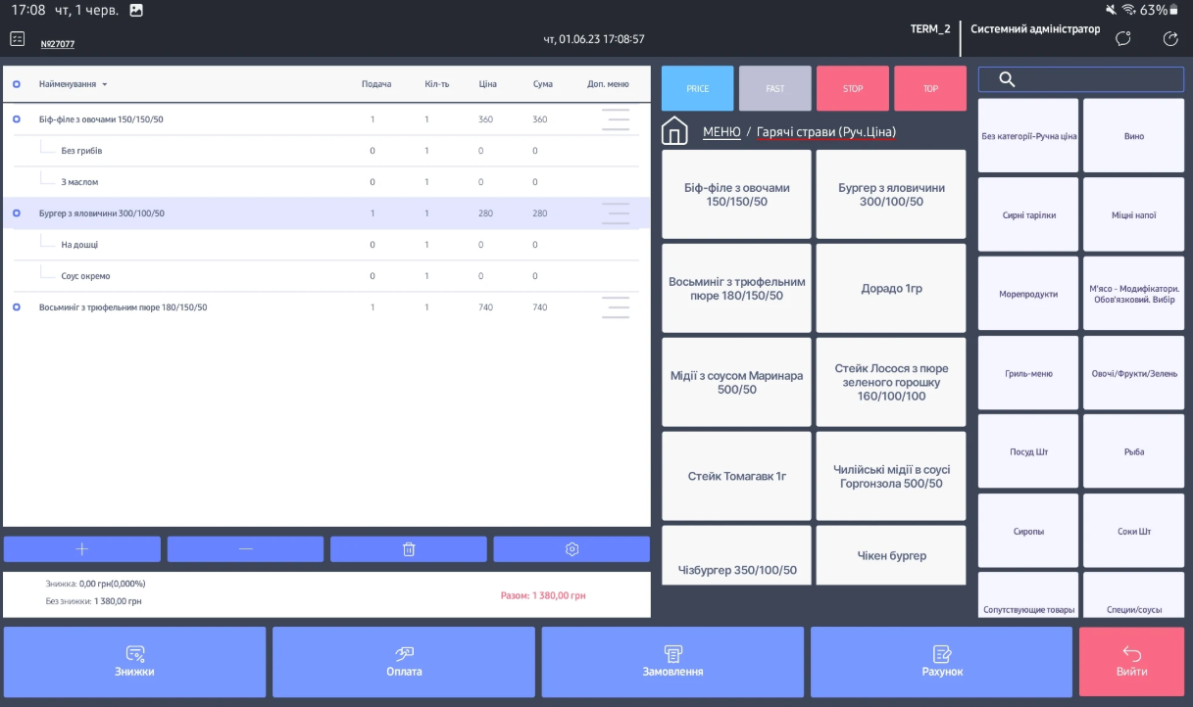1193x707 pixels.
Task: Select the red STOP list button
Action: (x=852, y=89)
